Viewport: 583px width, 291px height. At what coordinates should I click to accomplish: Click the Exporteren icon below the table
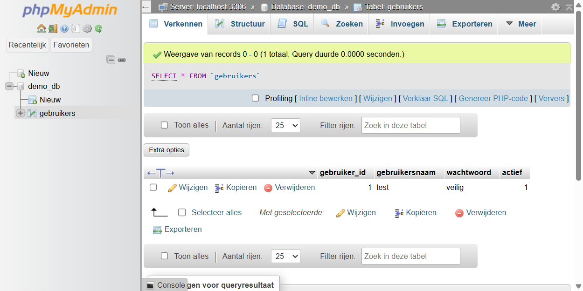pos(157,230)
